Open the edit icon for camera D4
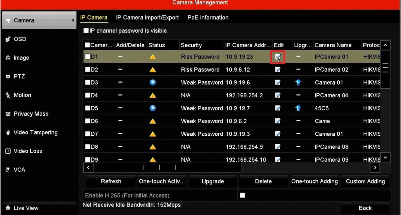 pos(278,95)
